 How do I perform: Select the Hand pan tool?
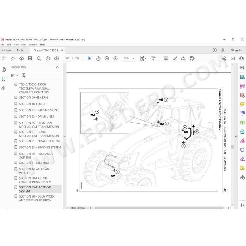click(x=98, y=59)
